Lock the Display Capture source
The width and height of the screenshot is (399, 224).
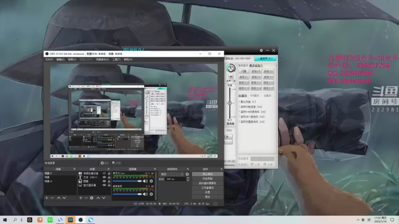point(109,185)
